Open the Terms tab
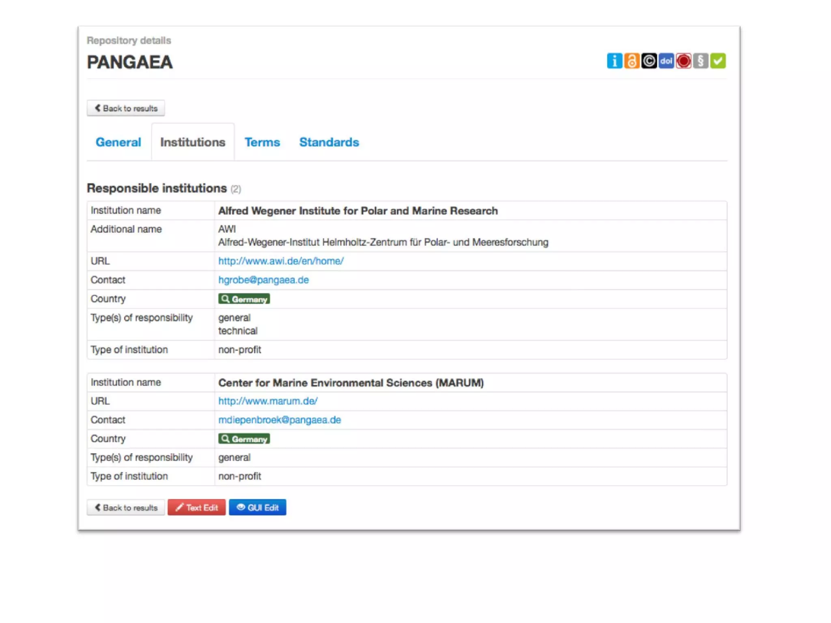The height and width of the screenshot is (623, 831). point(262,142)
